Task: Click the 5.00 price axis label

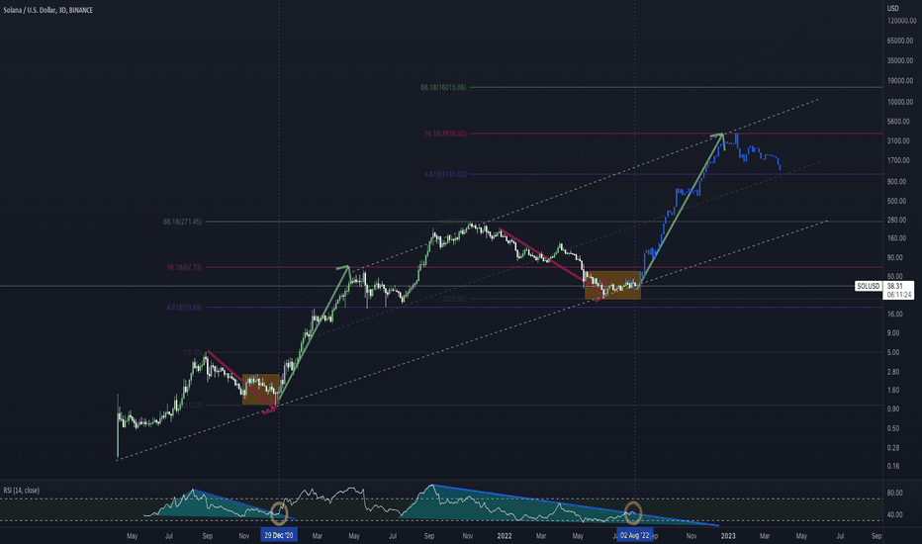Action: pos(892,352)
